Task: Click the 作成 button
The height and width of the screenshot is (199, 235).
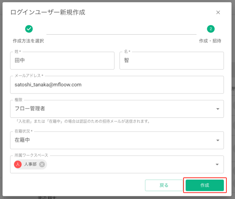Action: (205, 185)
